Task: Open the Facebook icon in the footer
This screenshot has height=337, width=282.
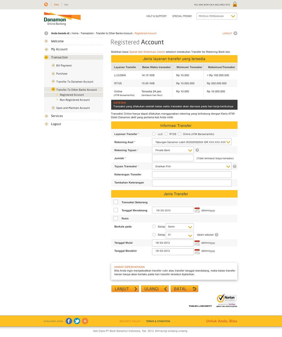Action: (69, 321)
